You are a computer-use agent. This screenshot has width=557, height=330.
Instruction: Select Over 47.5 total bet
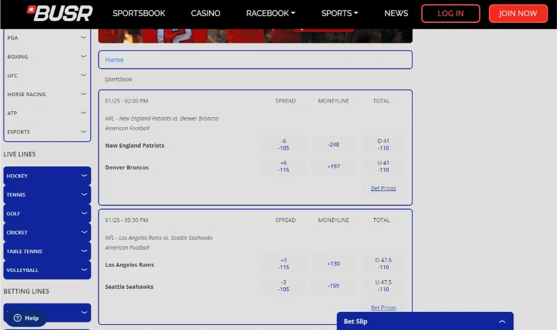click(x=383, y=264)
